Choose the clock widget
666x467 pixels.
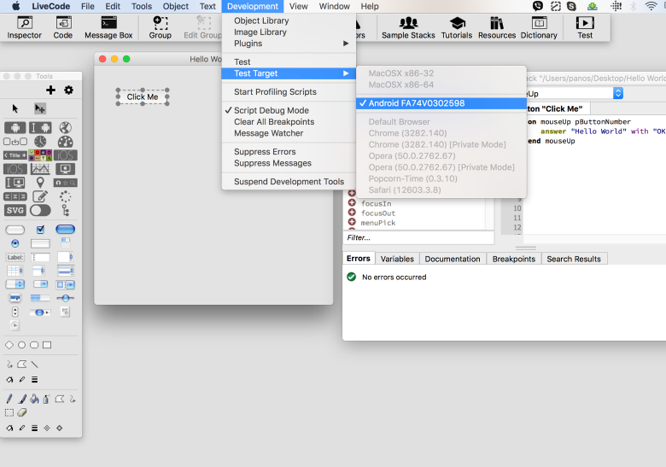[40, 142]
